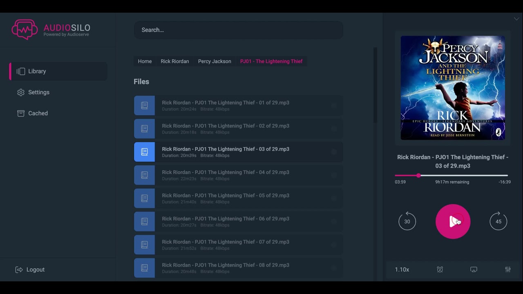This screenshot has height=294, width=523.
Task: Focus the Search input field
Action: coord(239,30)
